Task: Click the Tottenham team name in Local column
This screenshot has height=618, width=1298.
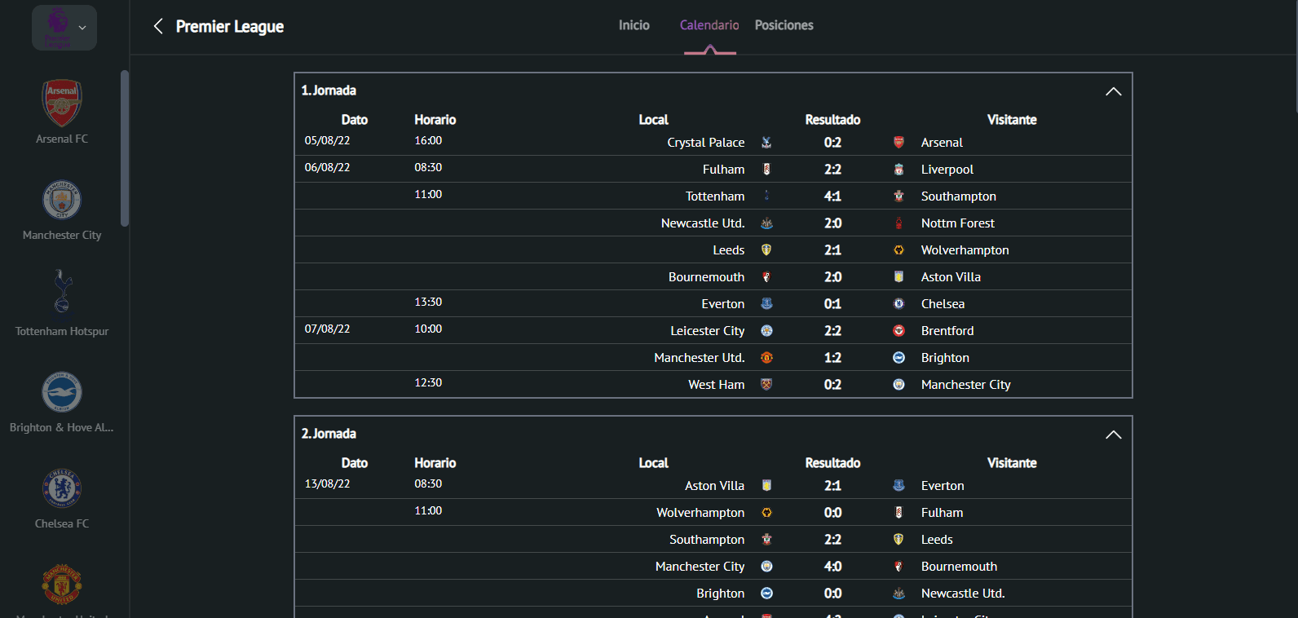Action: pos(714,196)
